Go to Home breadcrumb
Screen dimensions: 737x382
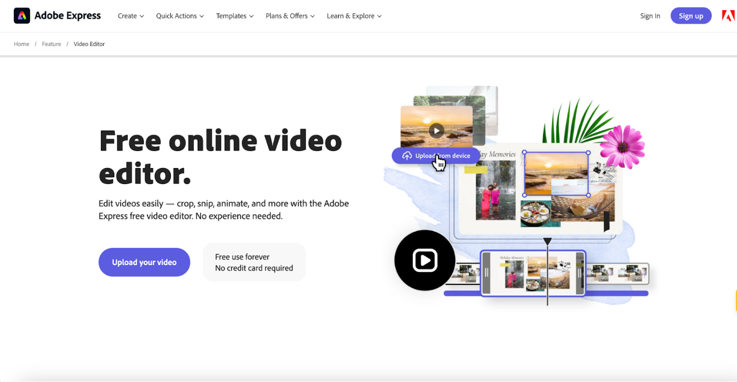pos(21,44)
